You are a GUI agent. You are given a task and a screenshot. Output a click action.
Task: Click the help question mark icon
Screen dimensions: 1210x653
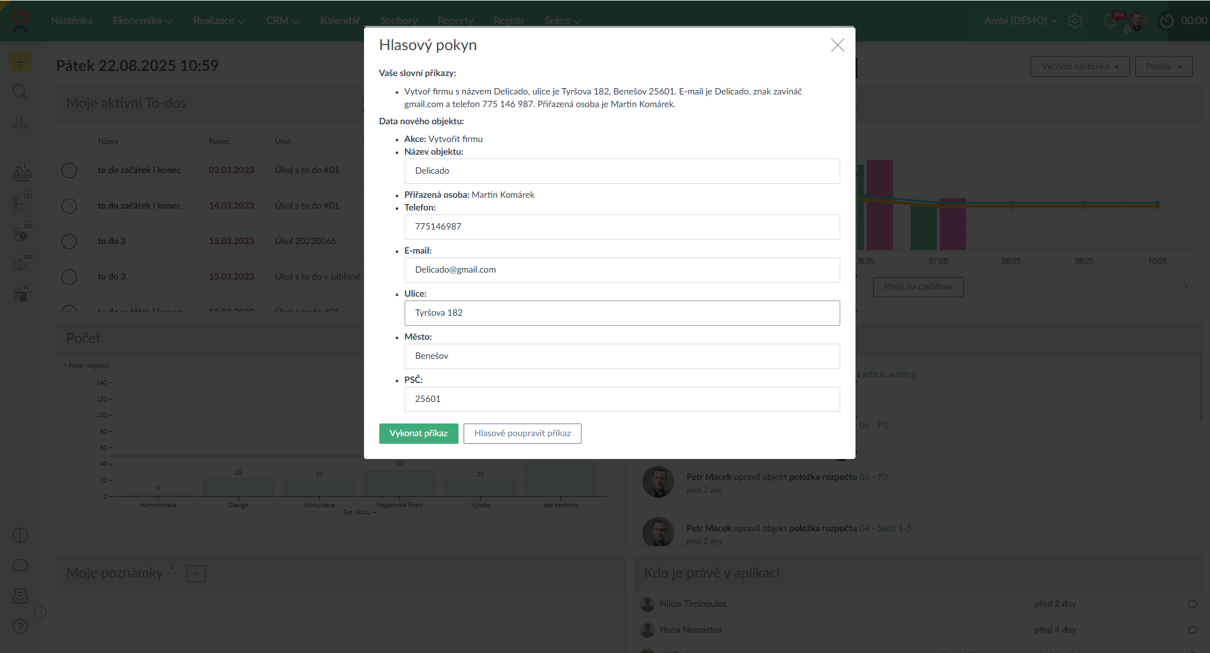(x=20, y=627)
